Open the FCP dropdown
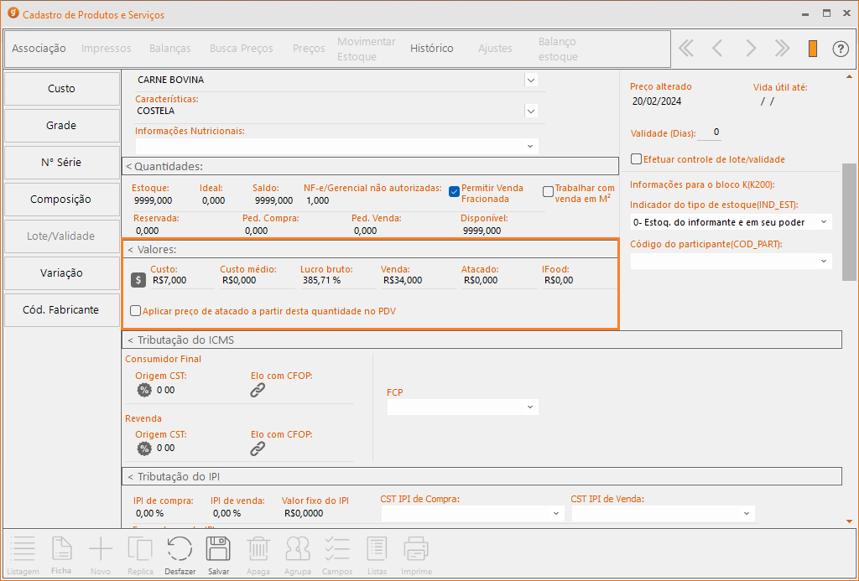 tap(530, 407)
